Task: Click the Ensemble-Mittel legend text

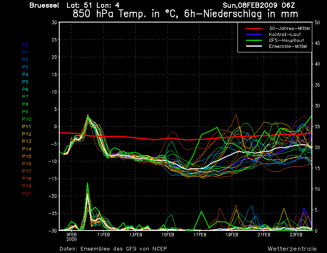Action: click(x=288, y=46)
